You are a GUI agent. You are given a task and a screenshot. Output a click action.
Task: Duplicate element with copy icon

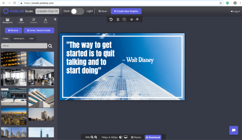124,19
